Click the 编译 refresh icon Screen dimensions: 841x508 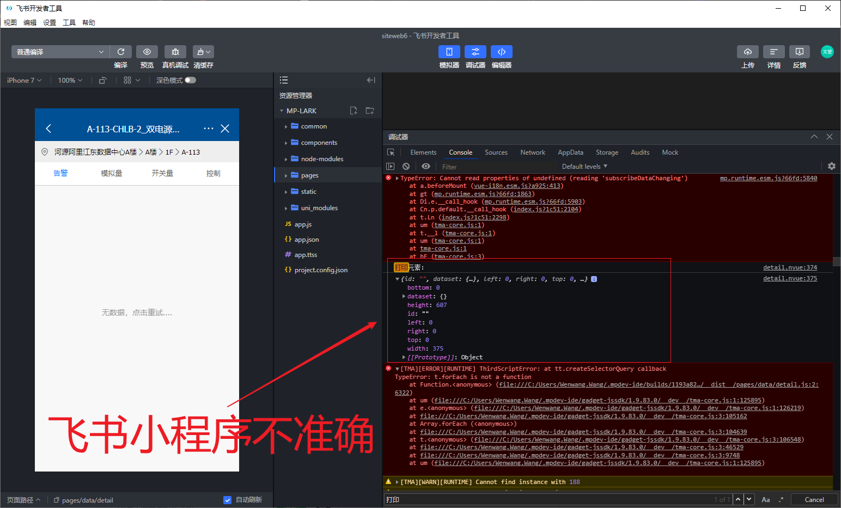tap(121, 52)
